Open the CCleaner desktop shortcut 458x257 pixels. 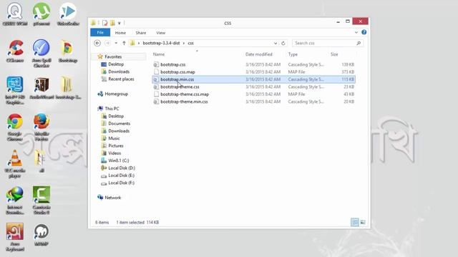[x=15, y=51]
